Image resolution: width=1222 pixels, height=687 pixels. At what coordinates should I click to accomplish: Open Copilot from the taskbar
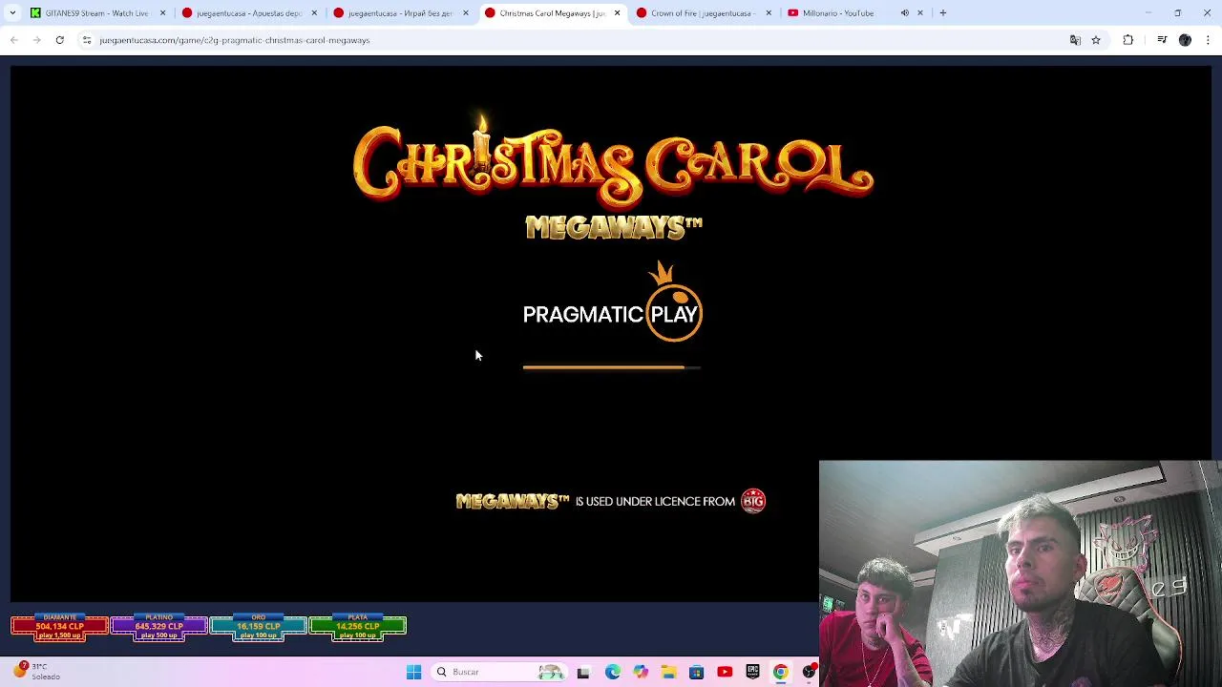(640, 672)
